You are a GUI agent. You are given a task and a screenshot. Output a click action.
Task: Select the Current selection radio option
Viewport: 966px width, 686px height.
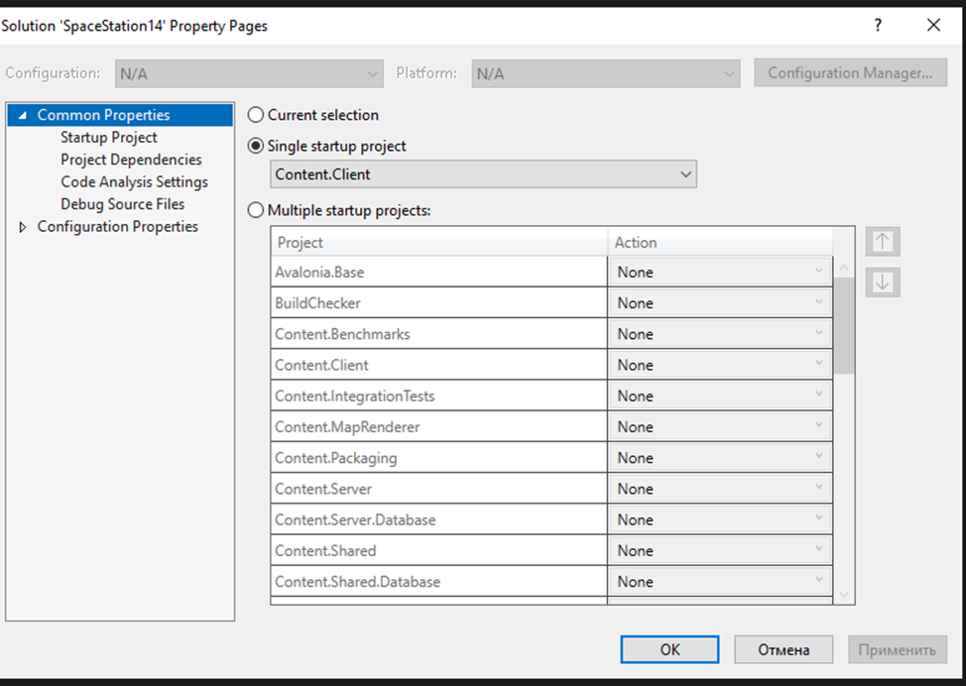(256, 115)
